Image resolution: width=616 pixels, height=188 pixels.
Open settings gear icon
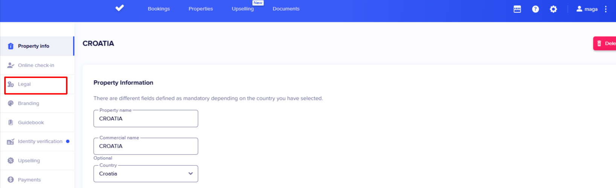pos(553,9)
